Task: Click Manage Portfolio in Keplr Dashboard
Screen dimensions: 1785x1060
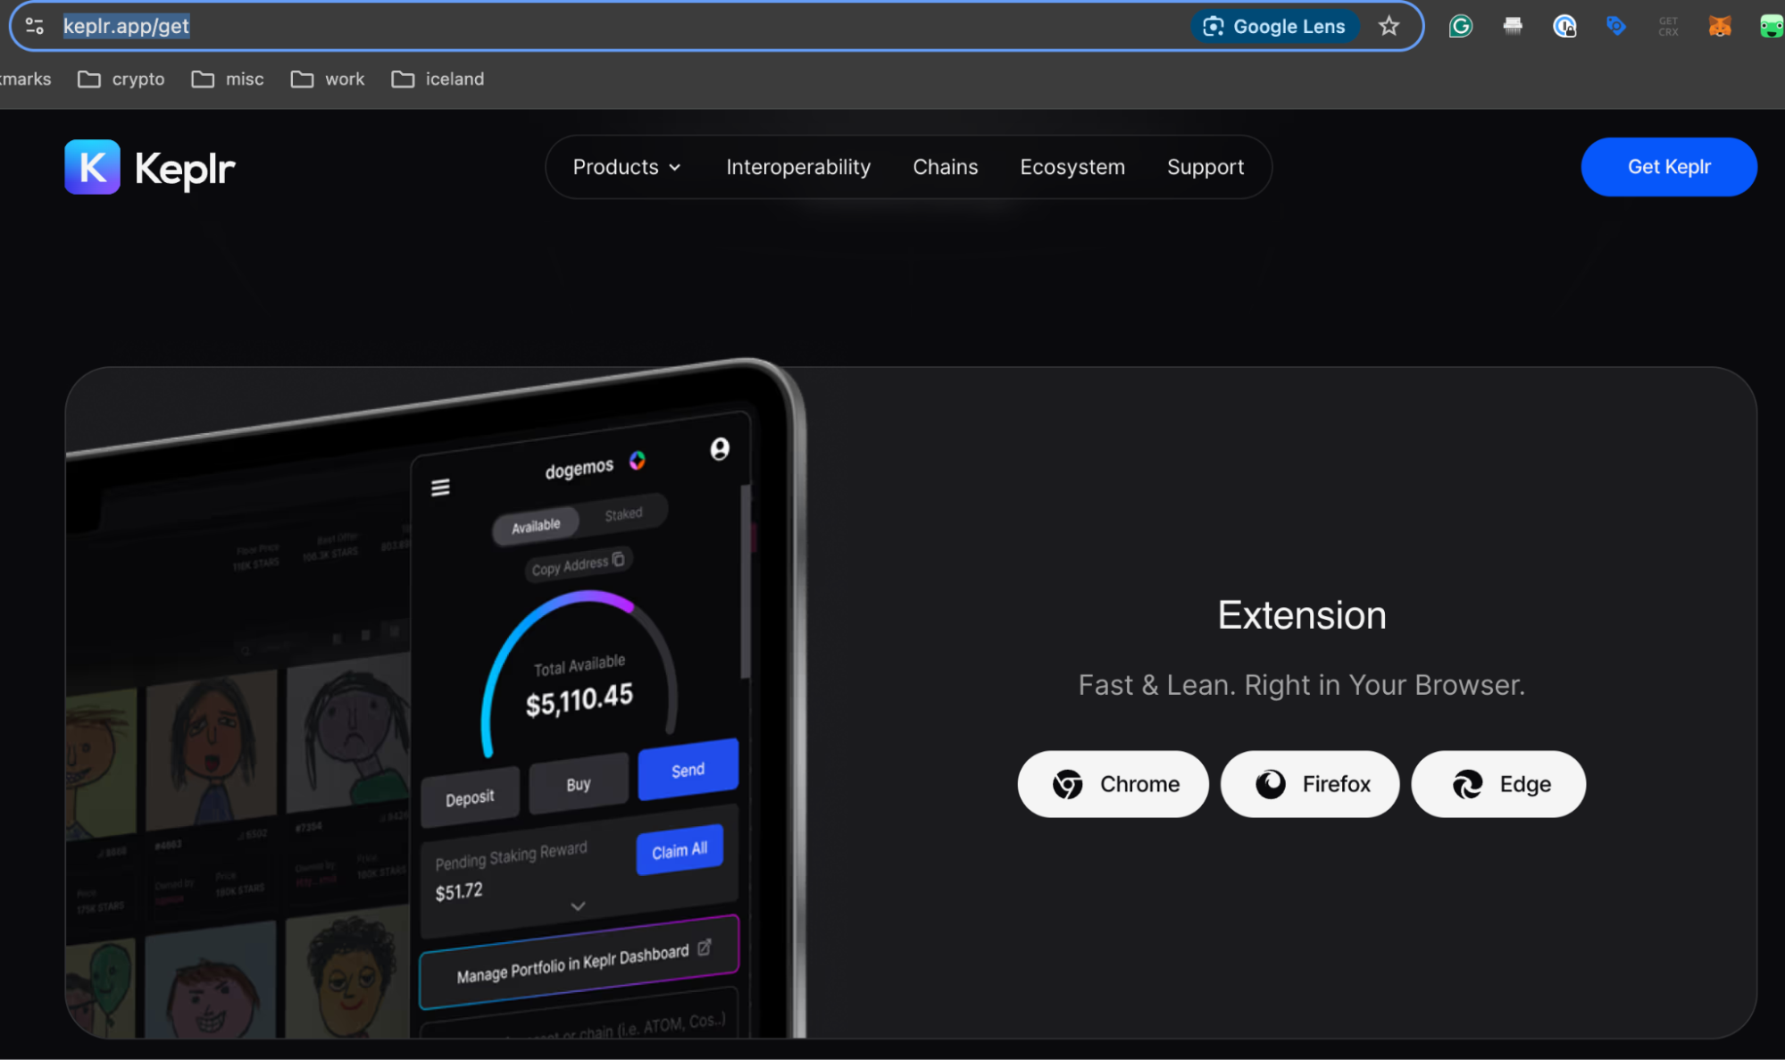Action: coord(579,962)
